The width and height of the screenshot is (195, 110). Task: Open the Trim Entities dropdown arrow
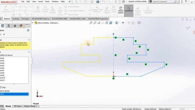[x=38, y=15]
